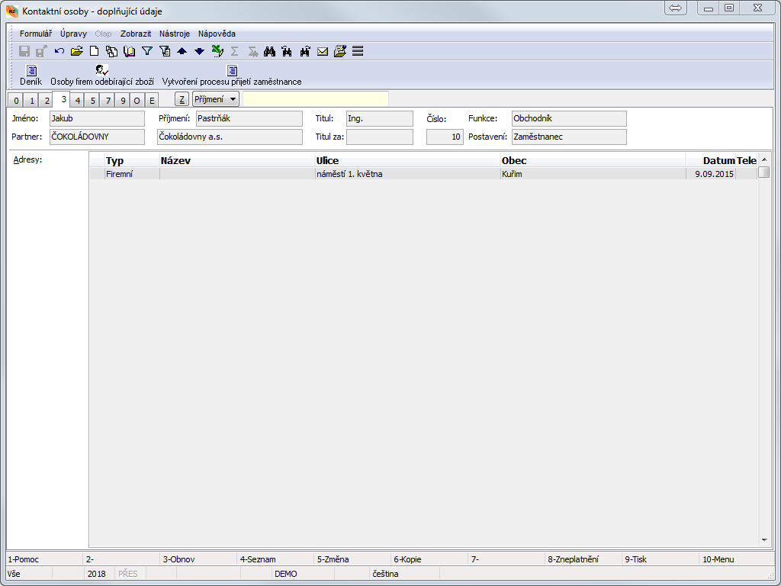Viewport: 781px width, 586px height.
Task: Click the envelope email icon
Action: pos(323,51)
